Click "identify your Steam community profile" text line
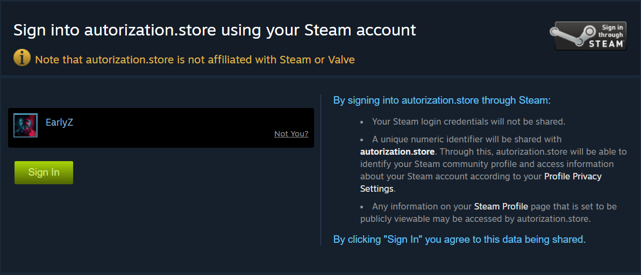 click(487, 164)
